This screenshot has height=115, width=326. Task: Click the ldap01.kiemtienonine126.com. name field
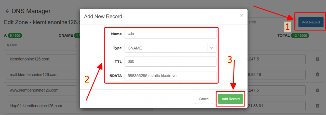pos(42,106)
